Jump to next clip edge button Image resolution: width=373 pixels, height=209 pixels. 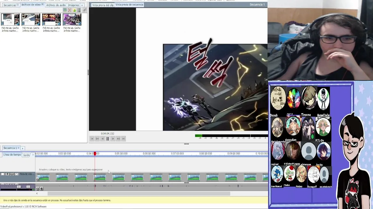tap(118, 139)
